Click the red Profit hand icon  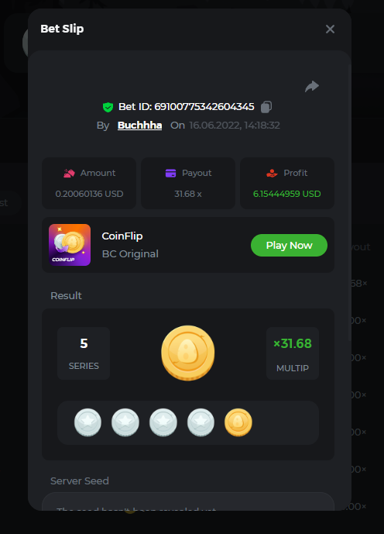272,173
